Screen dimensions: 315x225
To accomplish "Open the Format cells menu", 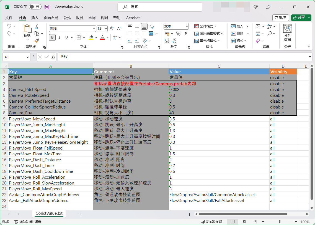I will click(239, 41).
